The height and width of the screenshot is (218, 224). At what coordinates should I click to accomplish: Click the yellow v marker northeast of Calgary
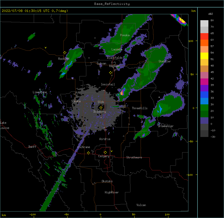pyautogui.click(x=111, y=151)
